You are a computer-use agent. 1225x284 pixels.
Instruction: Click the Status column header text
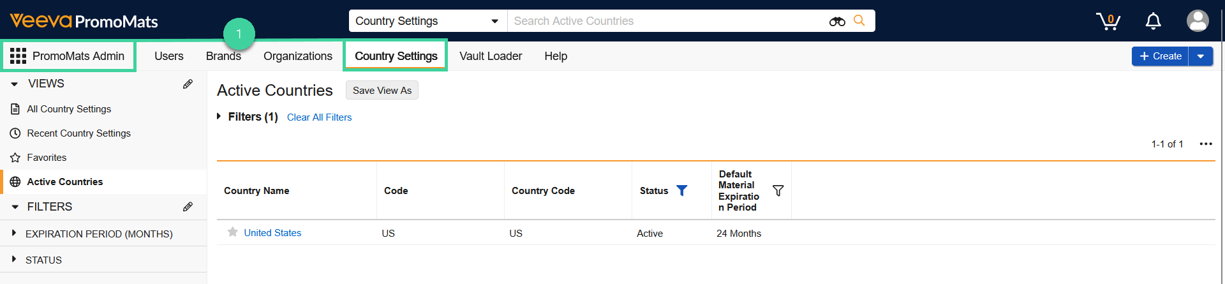pyautogui.click(x=654, y=191)
